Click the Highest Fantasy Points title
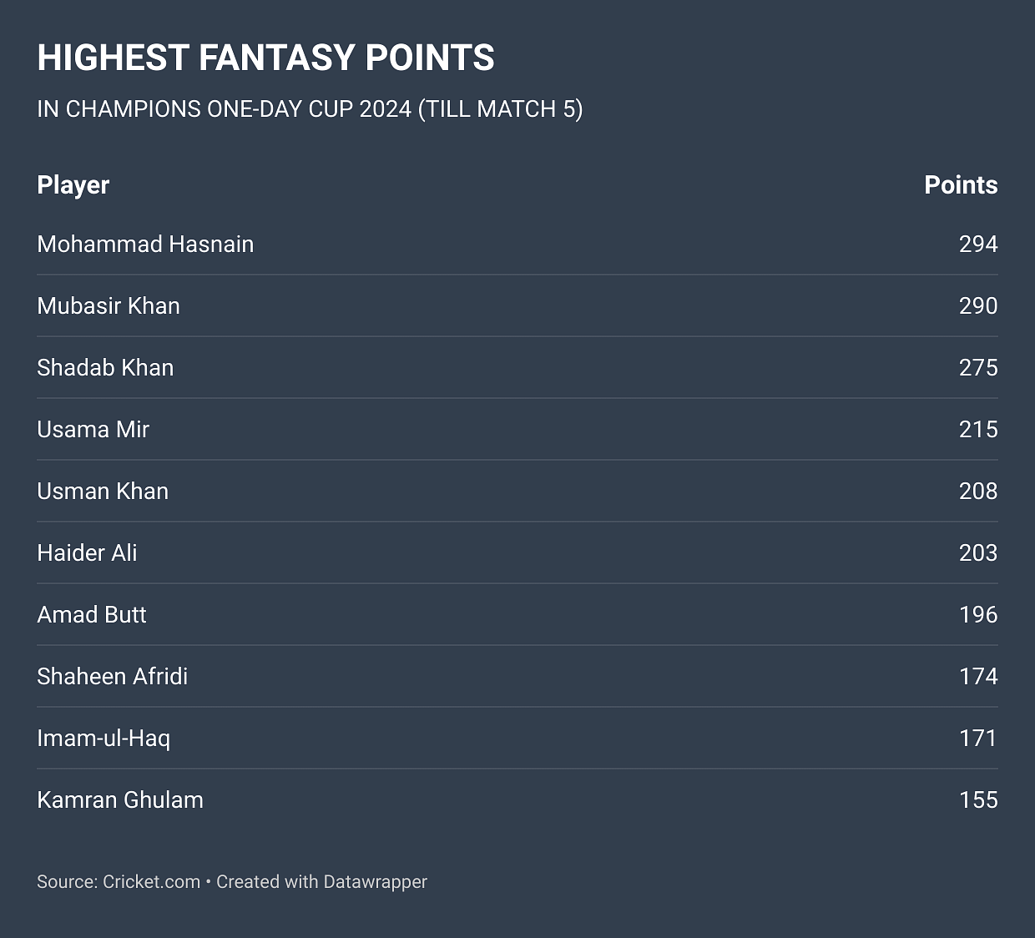Image resolution: width=1035 pixels, height=938 pixels. tap(265, 58)
